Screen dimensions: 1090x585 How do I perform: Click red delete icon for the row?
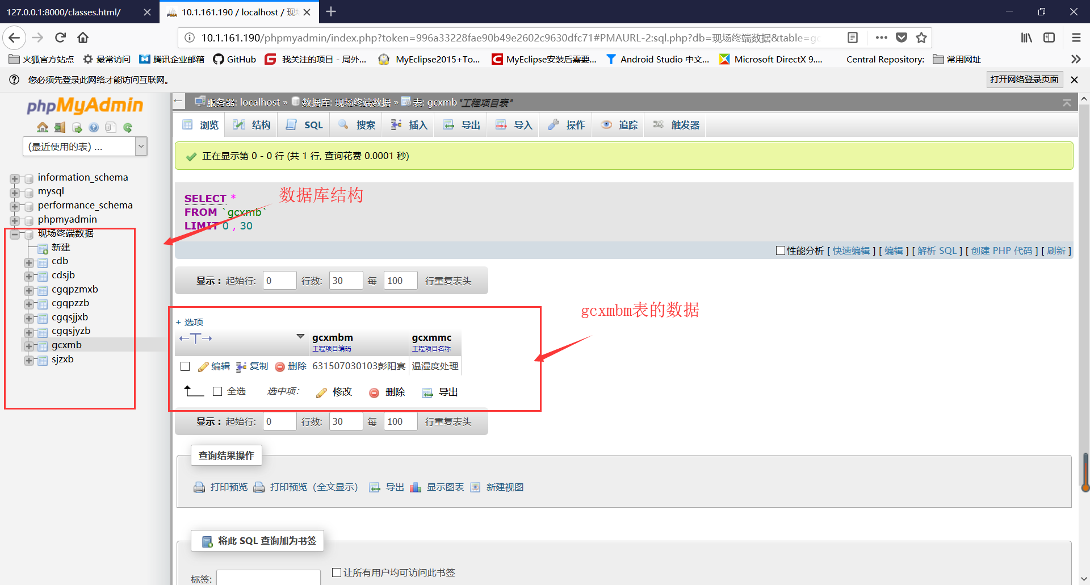tap(279, 367)
